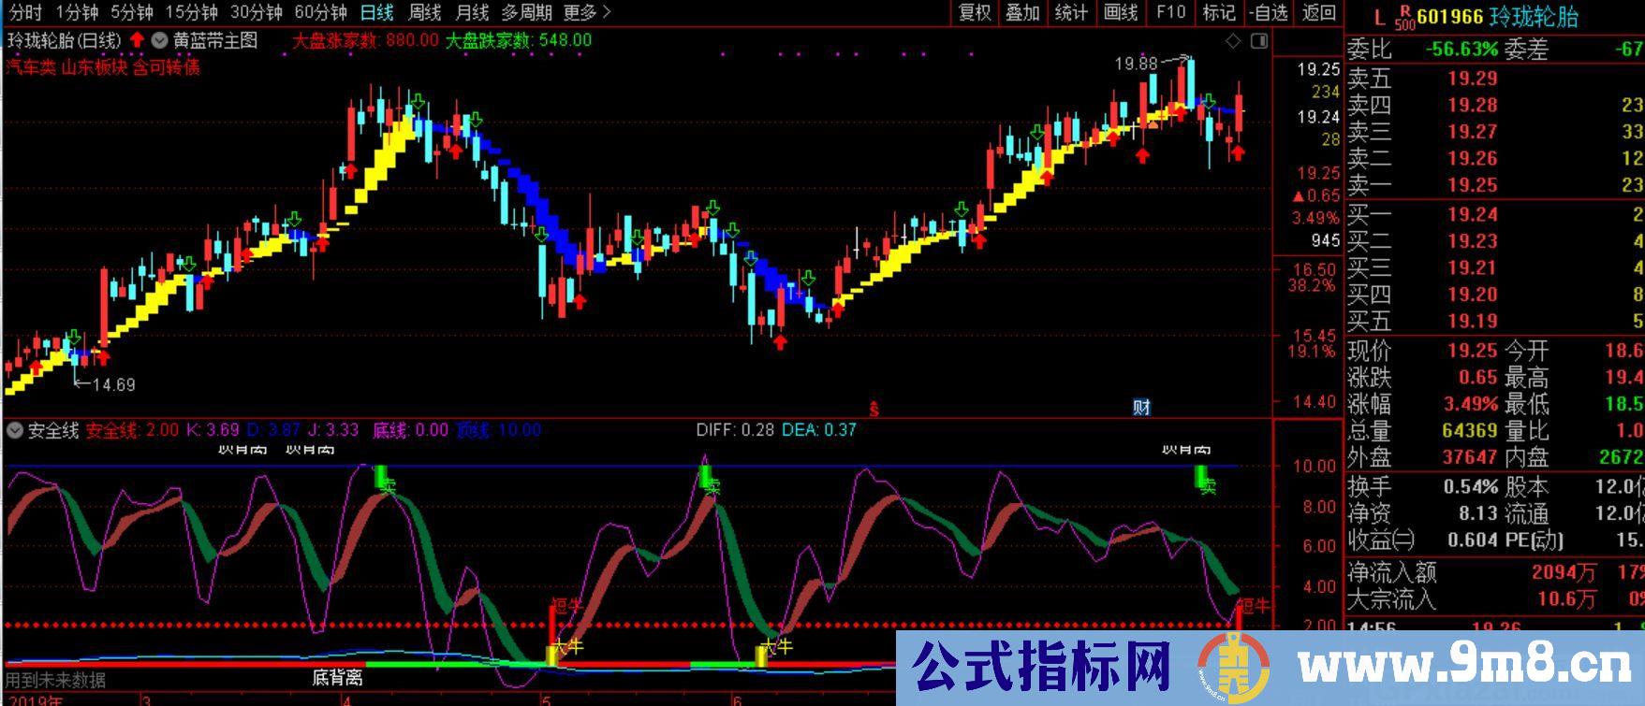Click the red $ marker on timeline
Viewport: 1645px width, 706px height.
click(874, 408)
